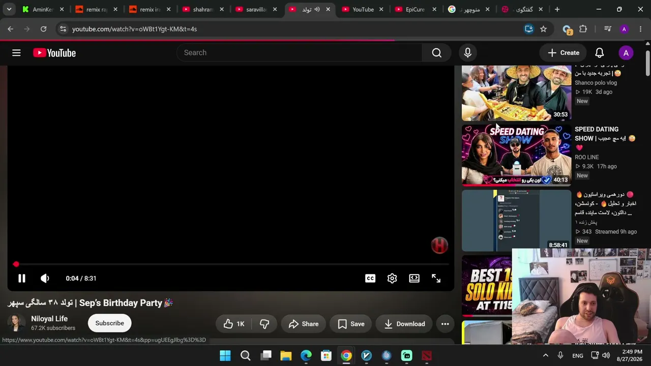Image resolution: width=651 pixels, height=366 pixels.
Task: Open the ROO LINE channel name
Action: pos(587,157)
